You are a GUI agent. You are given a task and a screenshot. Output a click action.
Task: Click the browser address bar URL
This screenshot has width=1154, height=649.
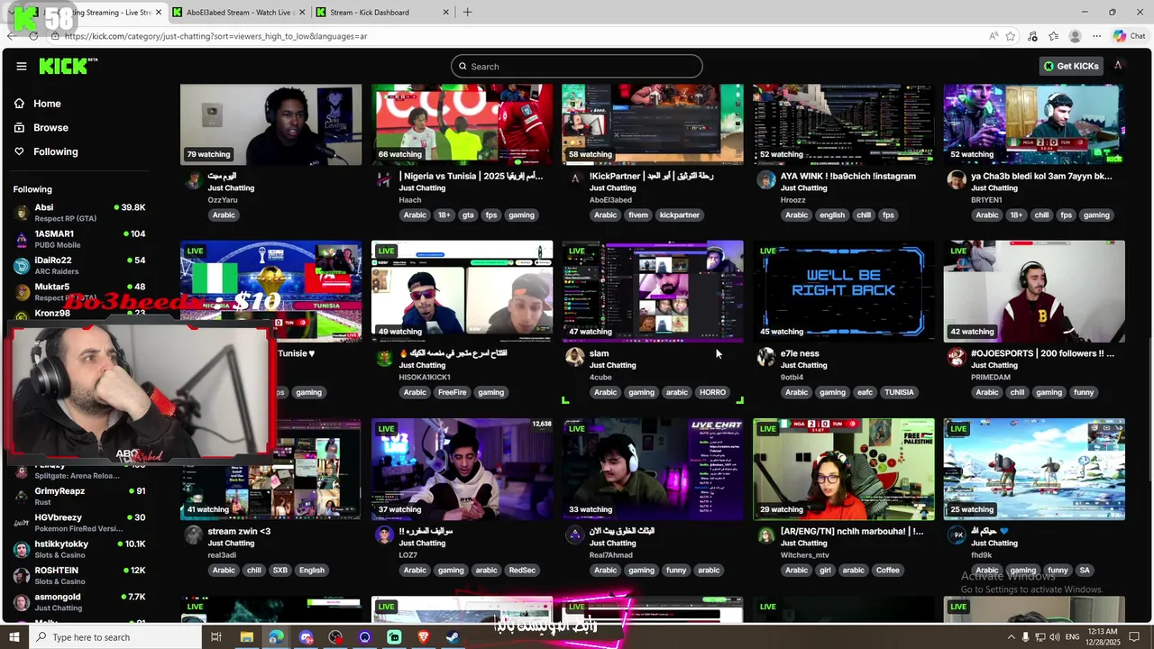[x=215, y=36]
